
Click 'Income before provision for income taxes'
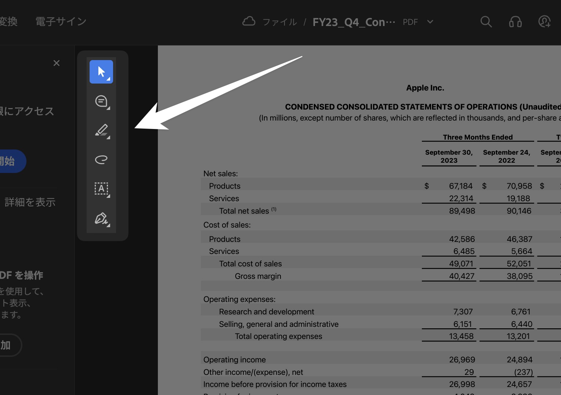(275, 384)
